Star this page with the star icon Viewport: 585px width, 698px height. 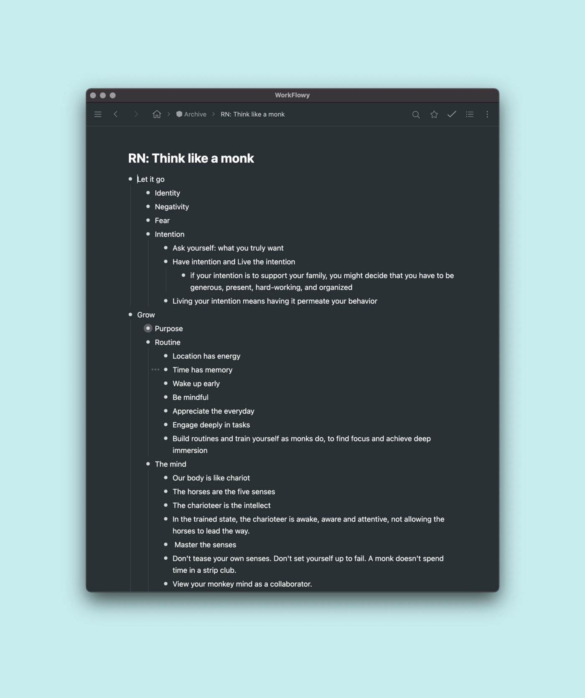(434, 114)
